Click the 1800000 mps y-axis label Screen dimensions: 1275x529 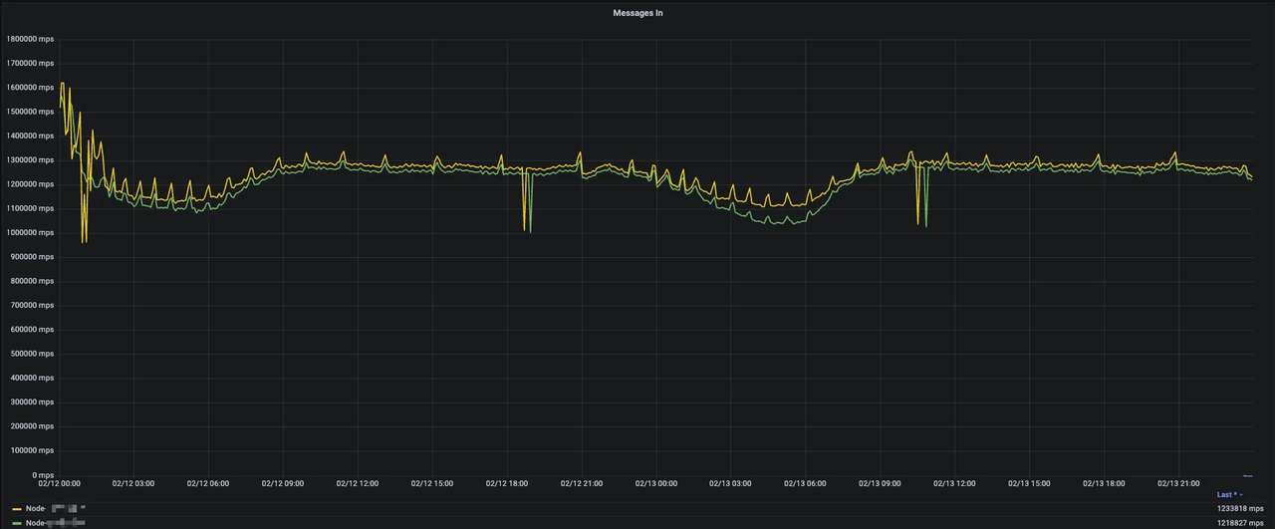pos(30,39)
